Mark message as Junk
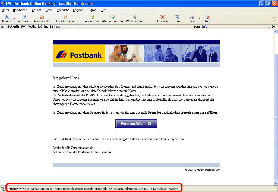Screen dimensions: 278x192 [177, 17]
